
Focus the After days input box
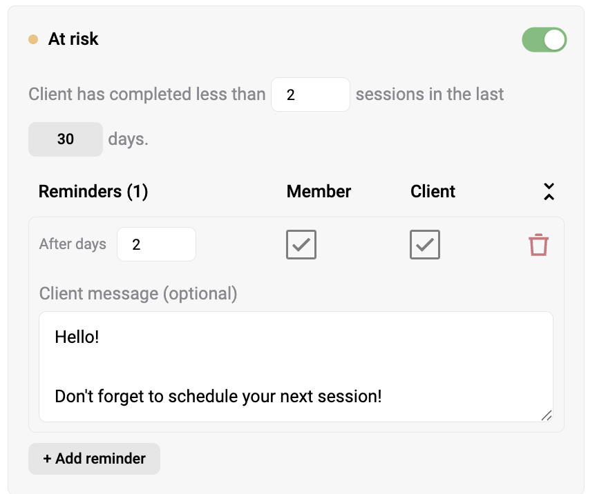156,244
